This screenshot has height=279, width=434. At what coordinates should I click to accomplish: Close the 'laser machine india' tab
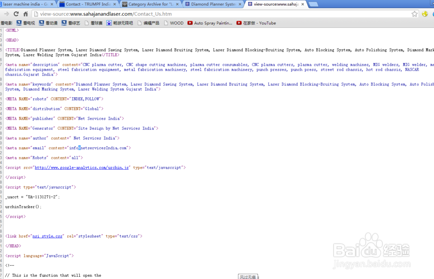click(52, 4)
